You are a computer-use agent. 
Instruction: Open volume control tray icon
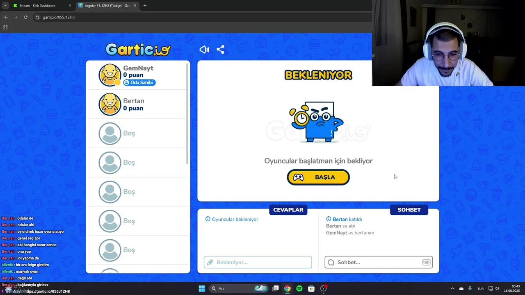497,288
